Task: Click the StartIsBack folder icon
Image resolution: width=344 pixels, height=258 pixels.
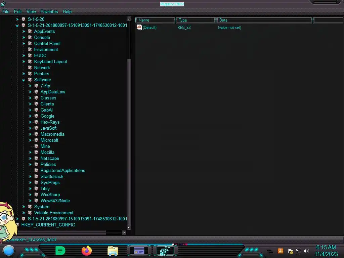Action: (36, 176)
